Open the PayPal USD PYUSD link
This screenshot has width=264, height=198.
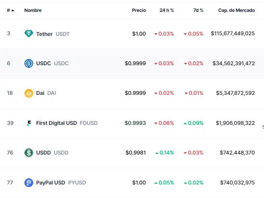point(61,183)
